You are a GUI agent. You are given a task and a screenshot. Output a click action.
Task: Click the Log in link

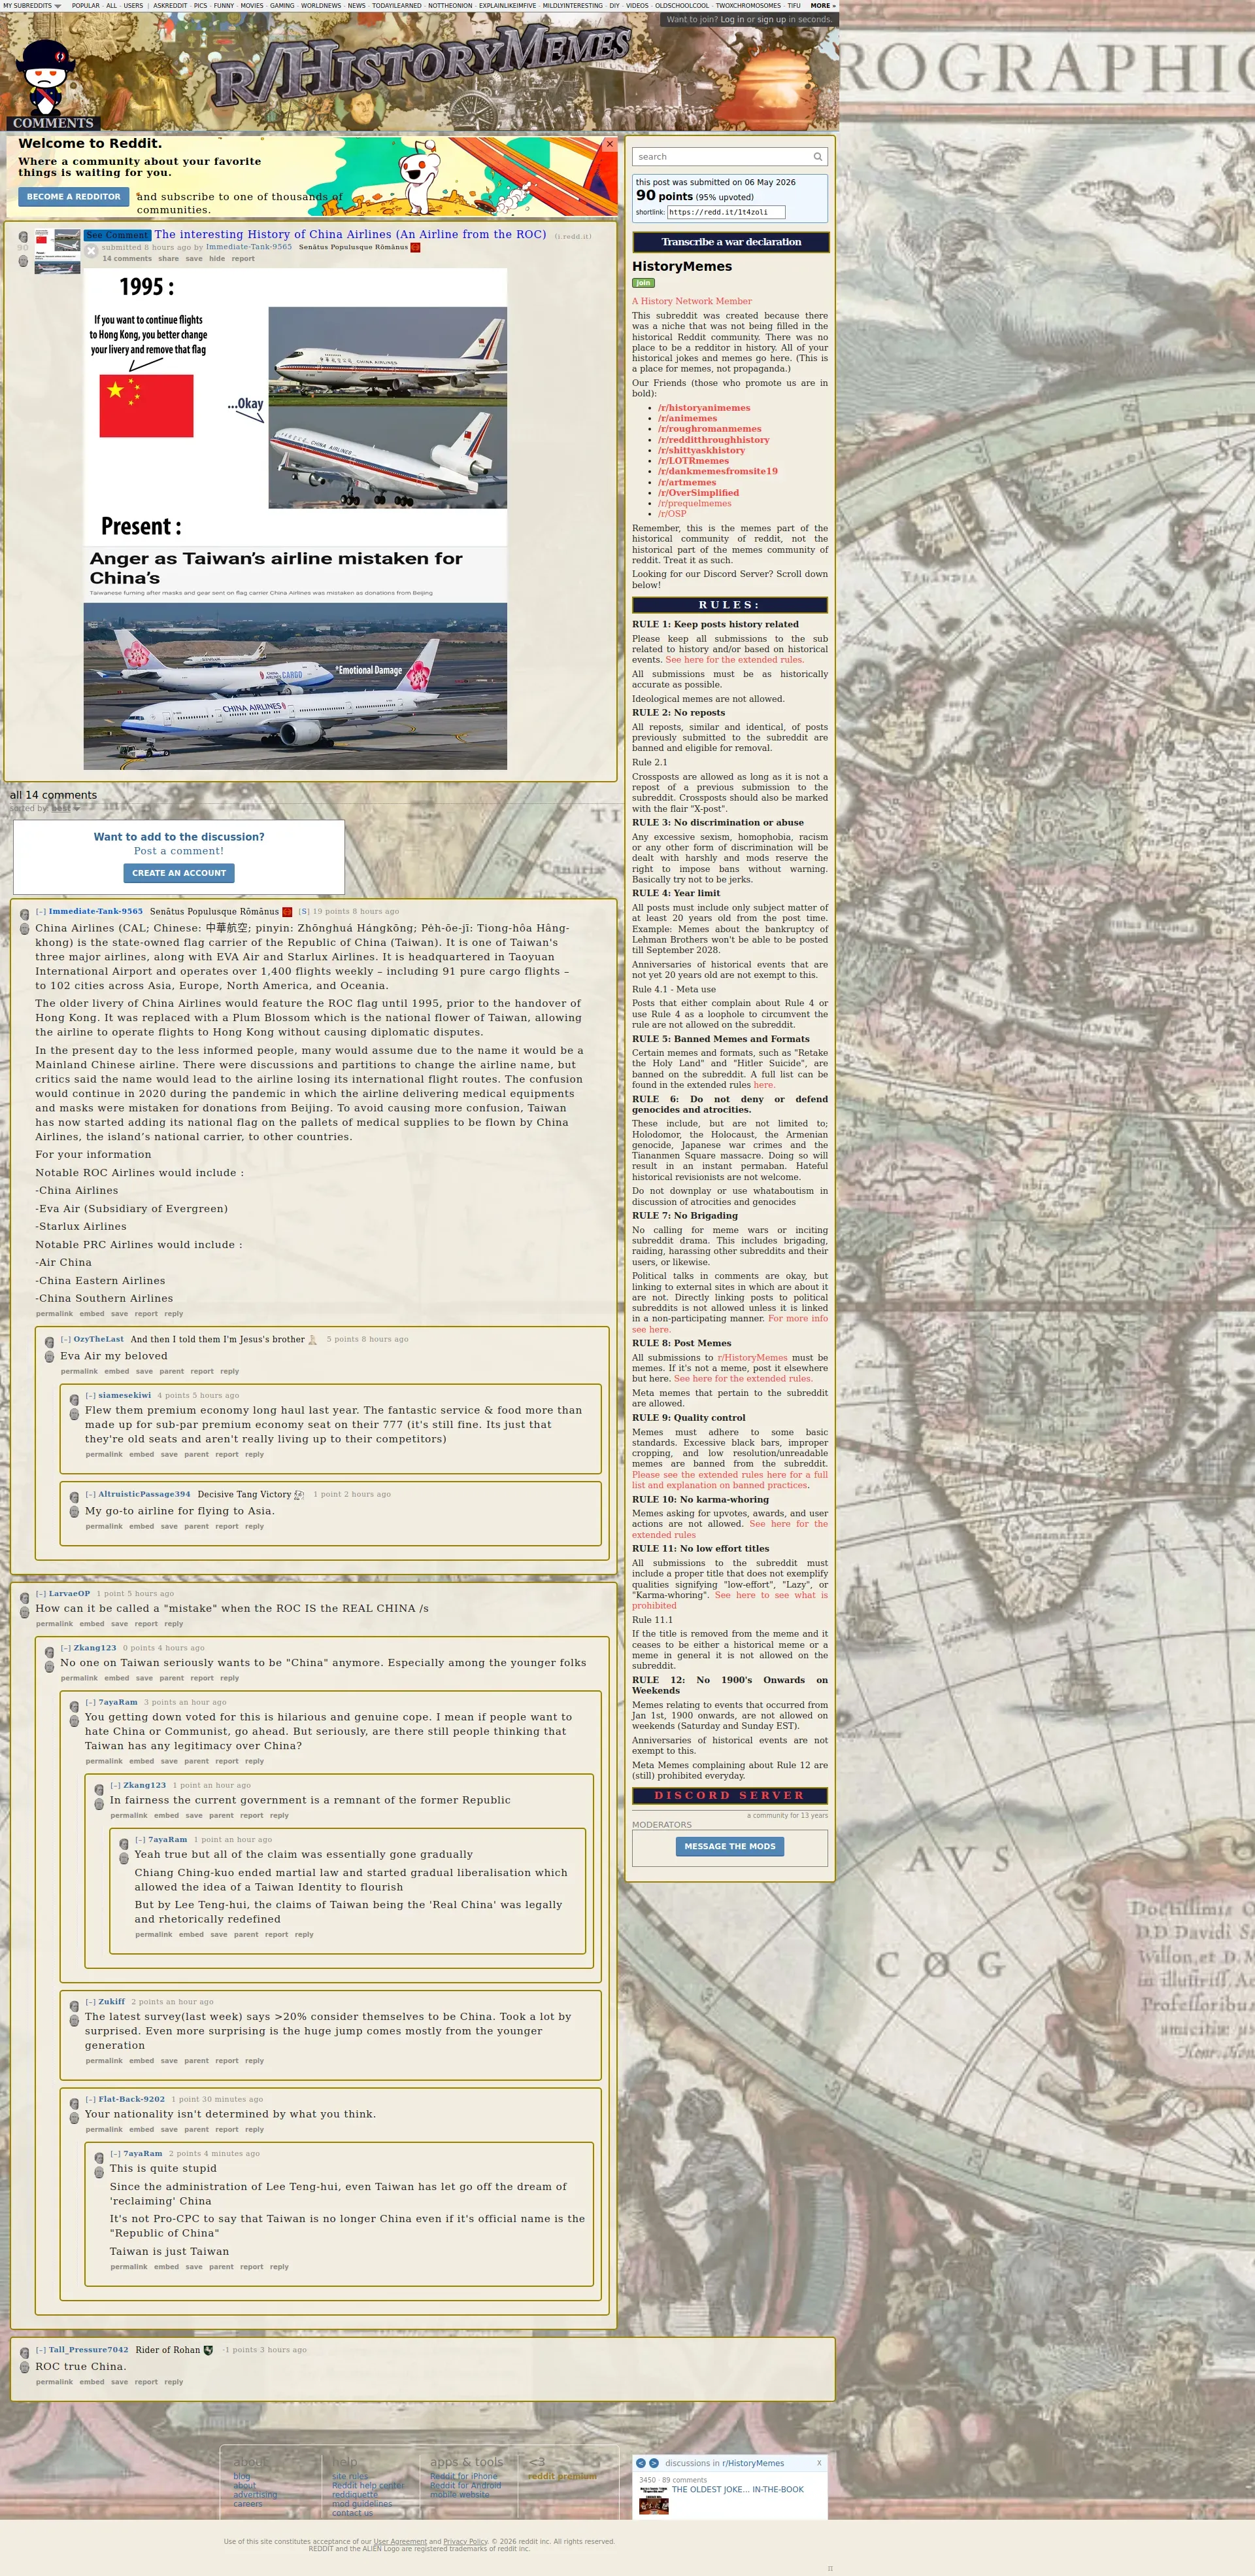coord(733,19)
